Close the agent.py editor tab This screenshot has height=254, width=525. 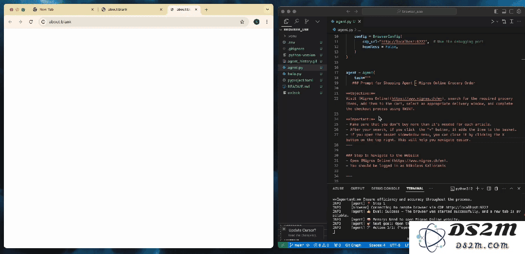359,21
